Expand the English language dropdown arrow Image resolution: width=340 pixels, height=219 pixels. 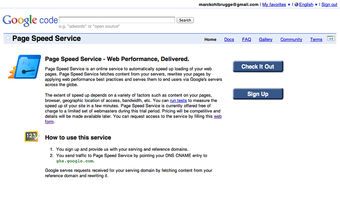point(316,5)
